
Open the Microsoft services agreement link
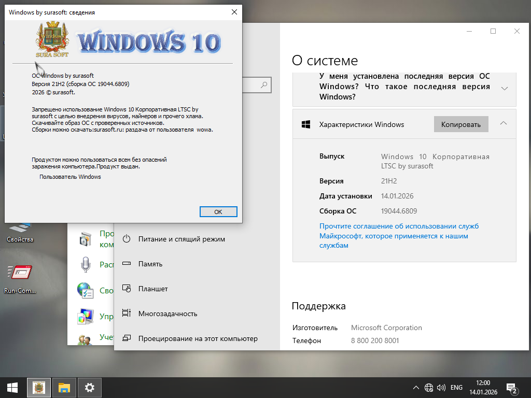point(399,236)
